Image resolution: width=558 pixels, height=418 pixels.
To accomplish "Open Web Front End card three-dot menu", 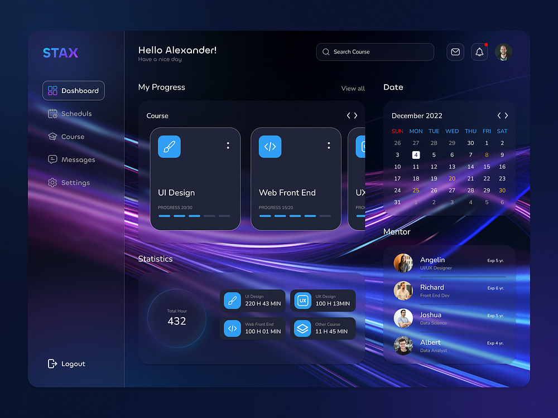I will click(329, 145).
